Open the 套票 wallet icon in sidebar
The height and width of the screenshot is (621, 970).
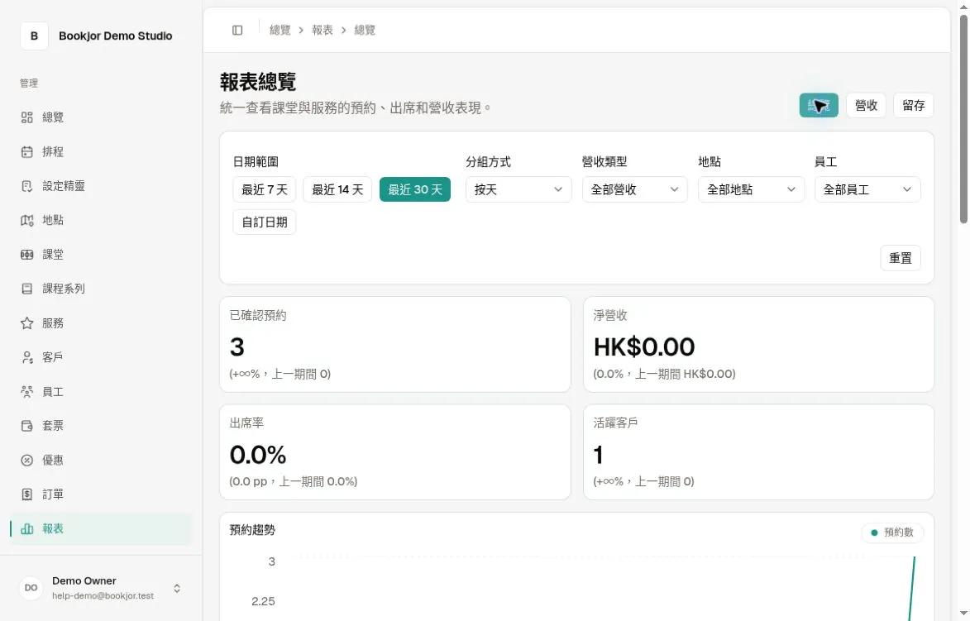point(26,426)
